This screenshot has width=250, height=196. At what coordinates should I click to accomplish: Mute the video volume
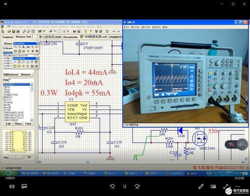(x=12, y=186)
